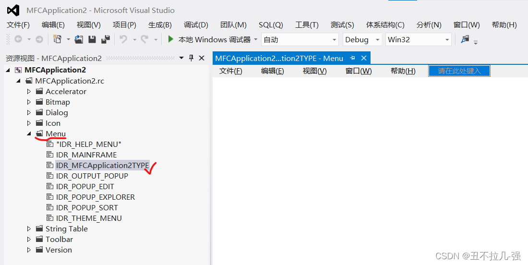Viewport: 528px width, 265px height.
Task: Open the 体系结构(C) menu
Action: click(385, 25)
